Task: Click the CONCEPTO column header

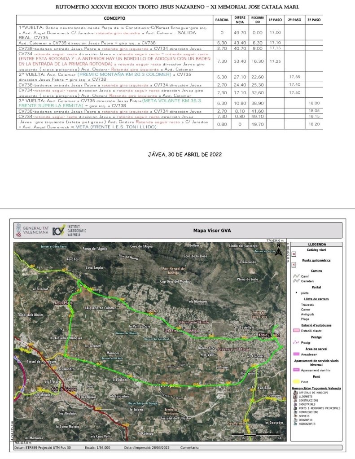Action: [x=114, y=18]
